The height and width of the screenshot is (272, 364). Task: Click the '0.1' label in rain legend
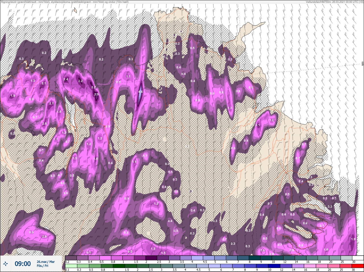(x=67, y=270)
